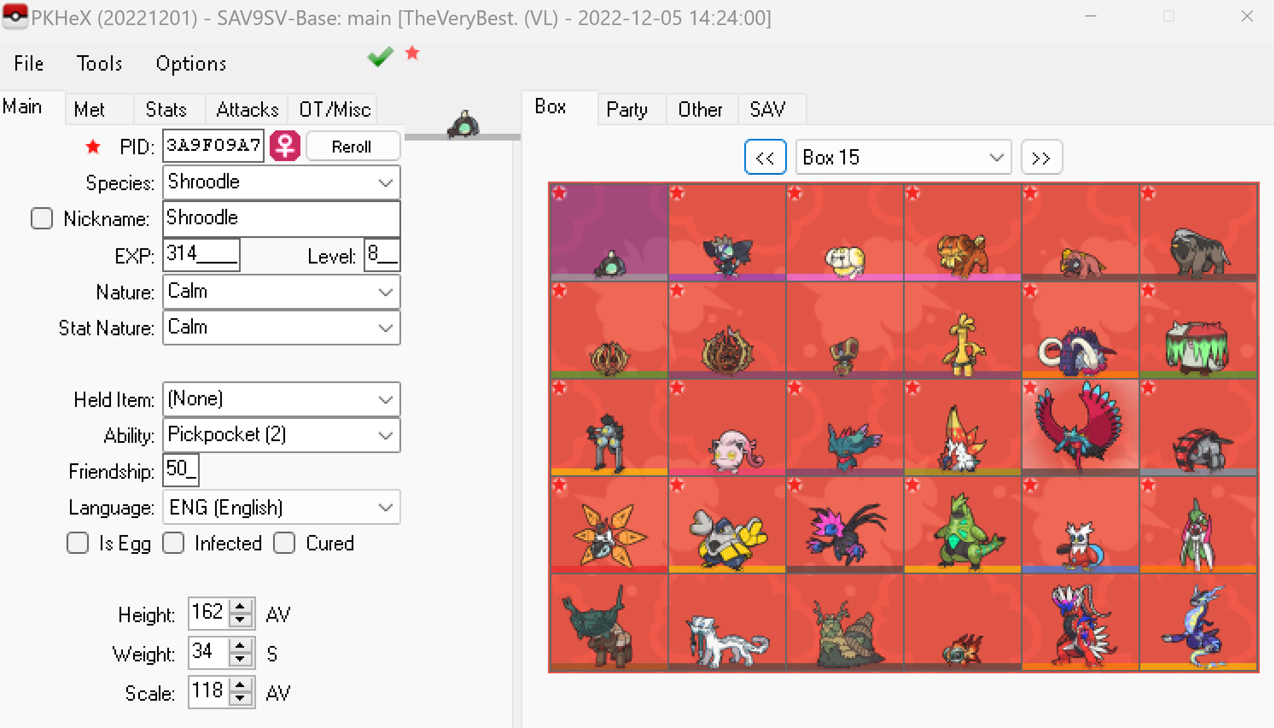The height and width of the screenshot is (728, 1274).
Task: Decrease Height with the down arrow
Action: tap(241, 620)
